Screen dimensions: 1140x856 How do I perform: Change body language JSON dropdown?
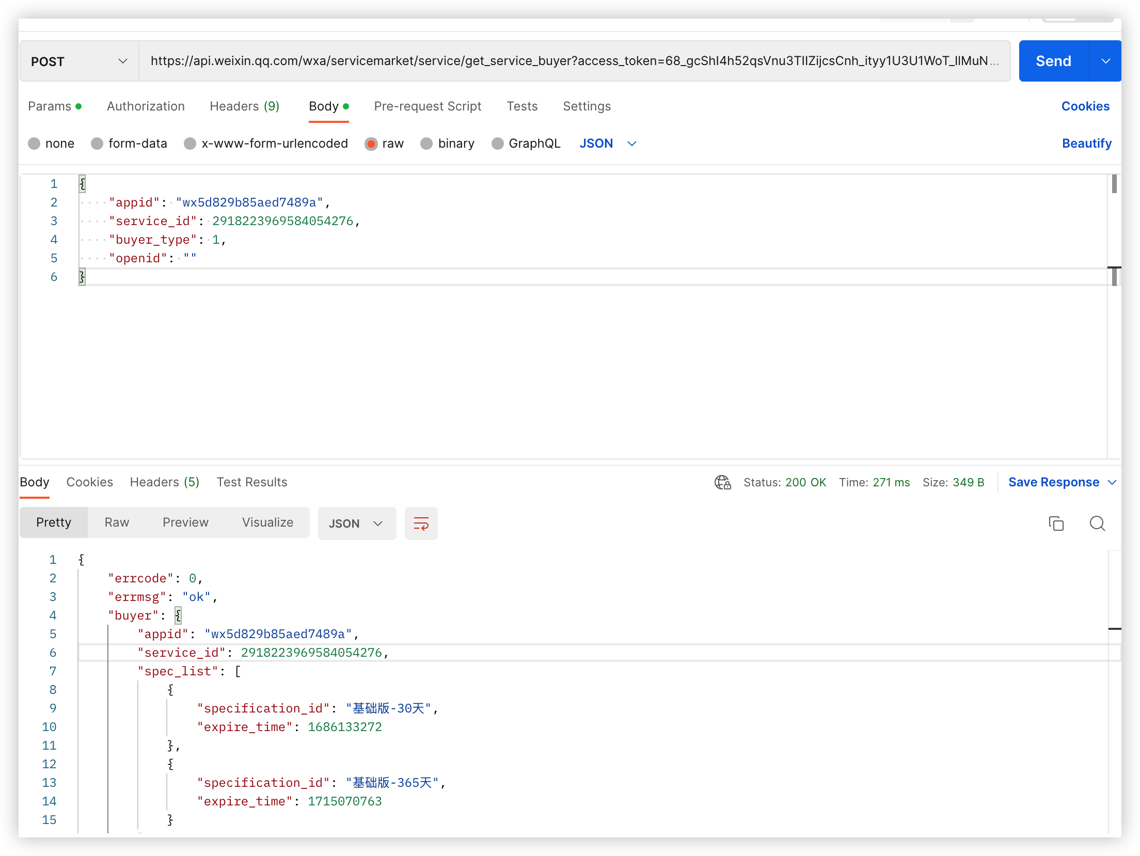coord(608,144)
